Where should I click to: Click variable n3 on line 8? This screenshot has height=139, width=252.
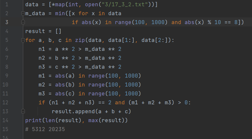click(x=42, y=67)
